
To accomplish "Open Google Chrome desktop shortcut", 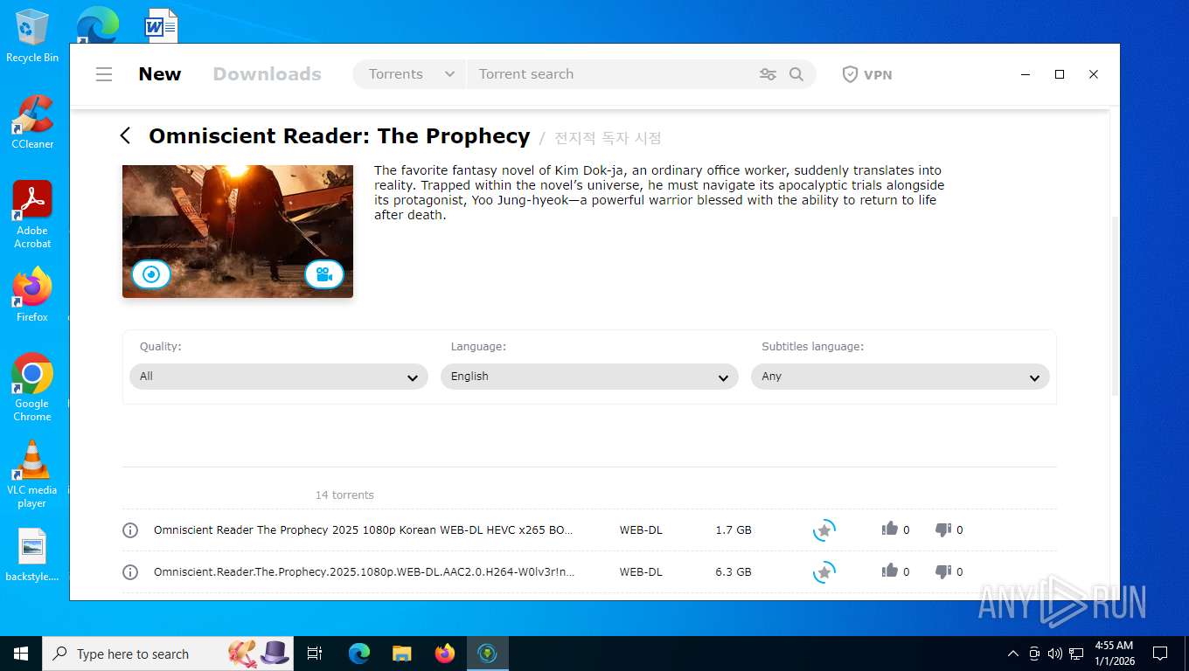I will coord(32,388).
